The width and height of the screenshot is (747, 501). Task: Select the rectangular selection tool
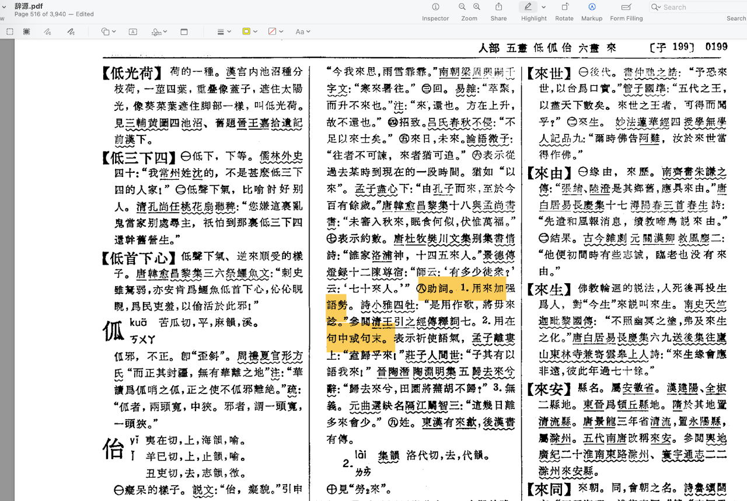[x=10, y=32]
